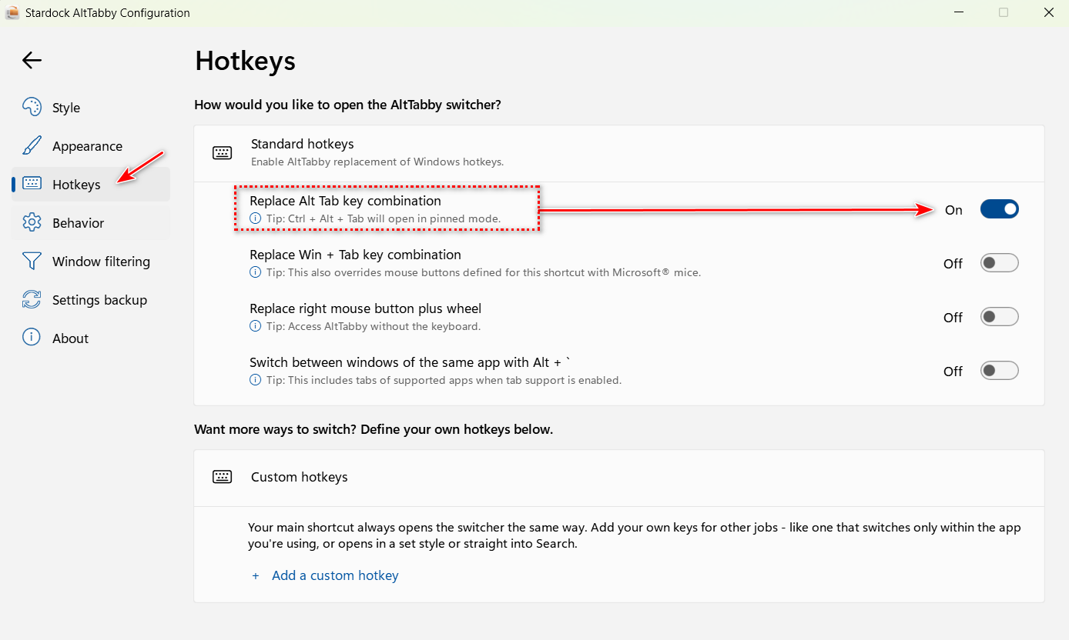Click the Behavior gear icon
1069x640 pixels.
pyautogui.click(x=32, y=222)
